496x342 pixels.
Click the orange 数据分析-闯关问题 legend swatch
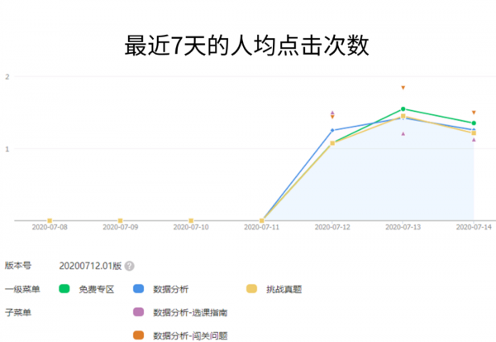pos(139,335)
